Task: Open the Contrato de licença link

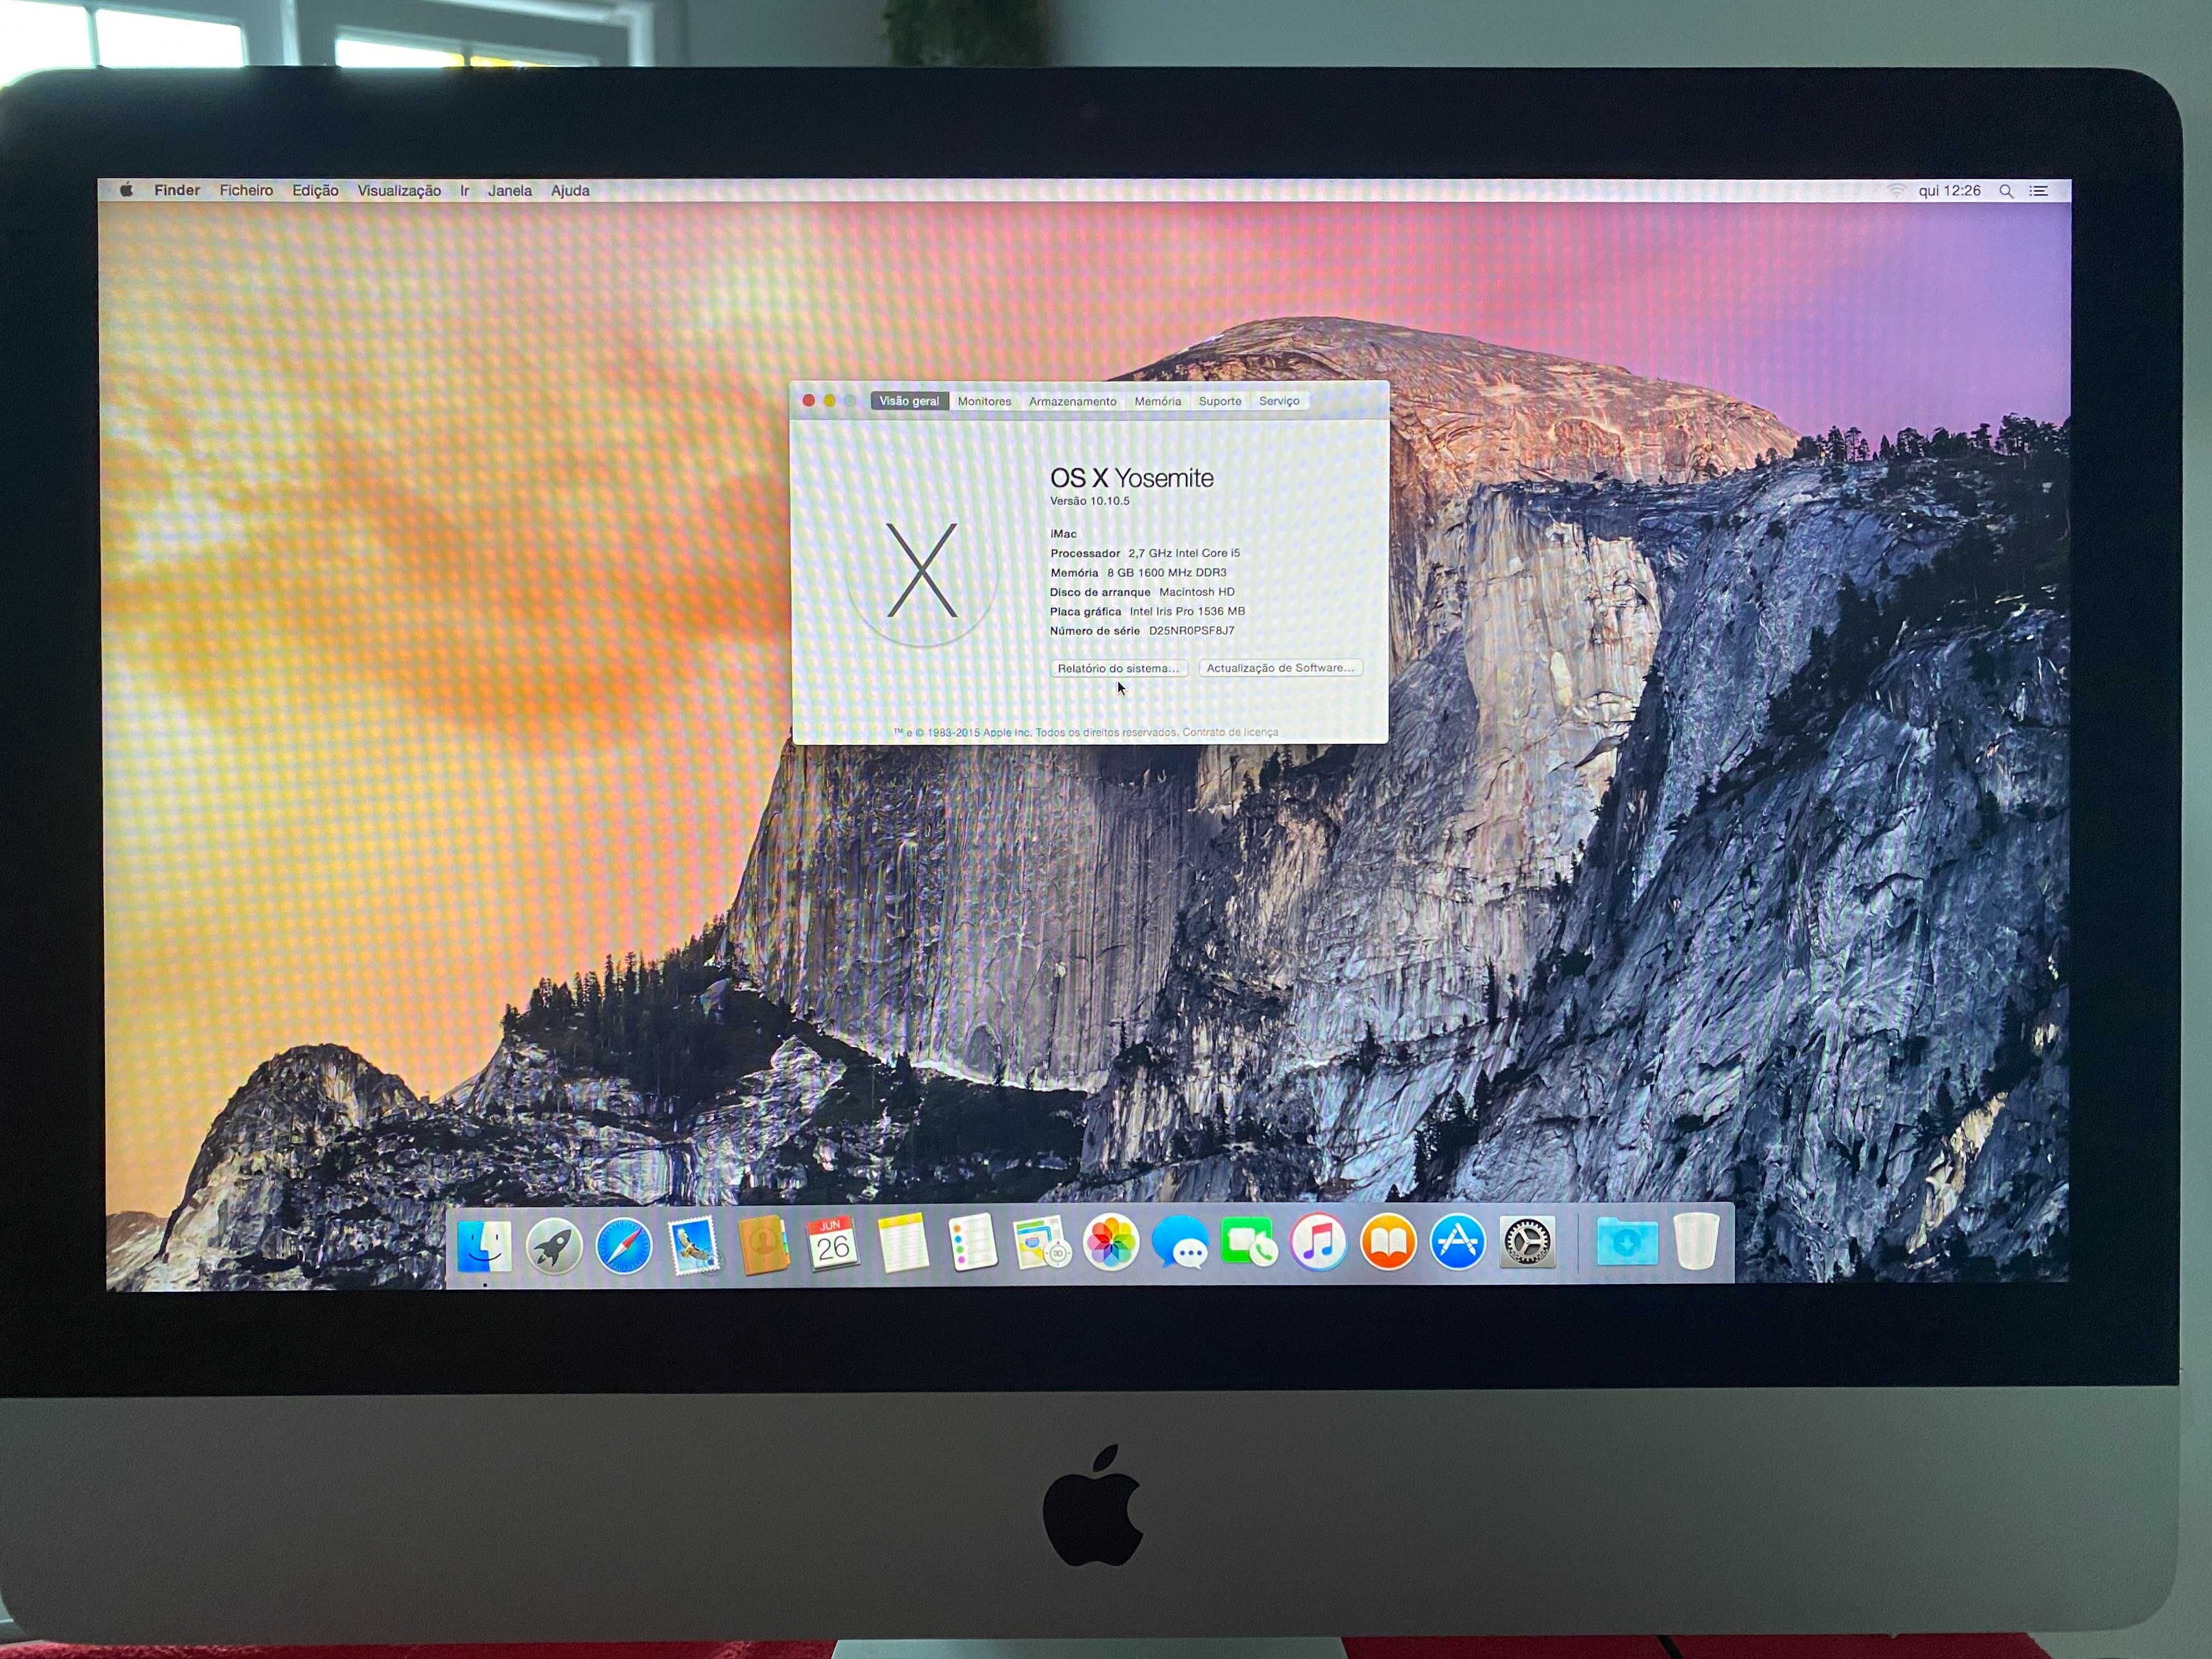Action: pyautogui.click(x=1230, y=732)
